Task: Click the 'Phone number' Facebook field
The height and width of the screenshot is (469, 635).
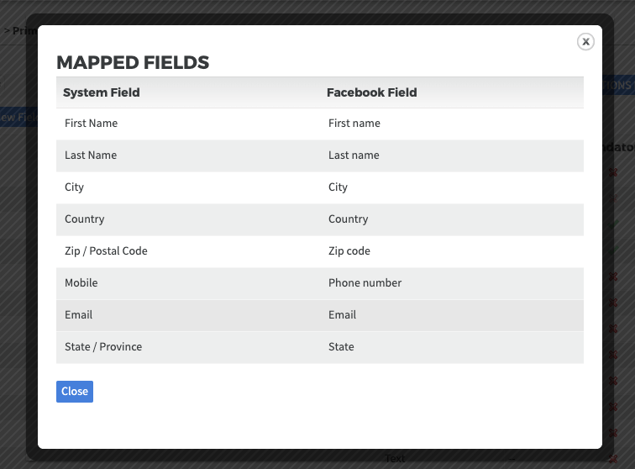Action: click(x=365, y=283)
